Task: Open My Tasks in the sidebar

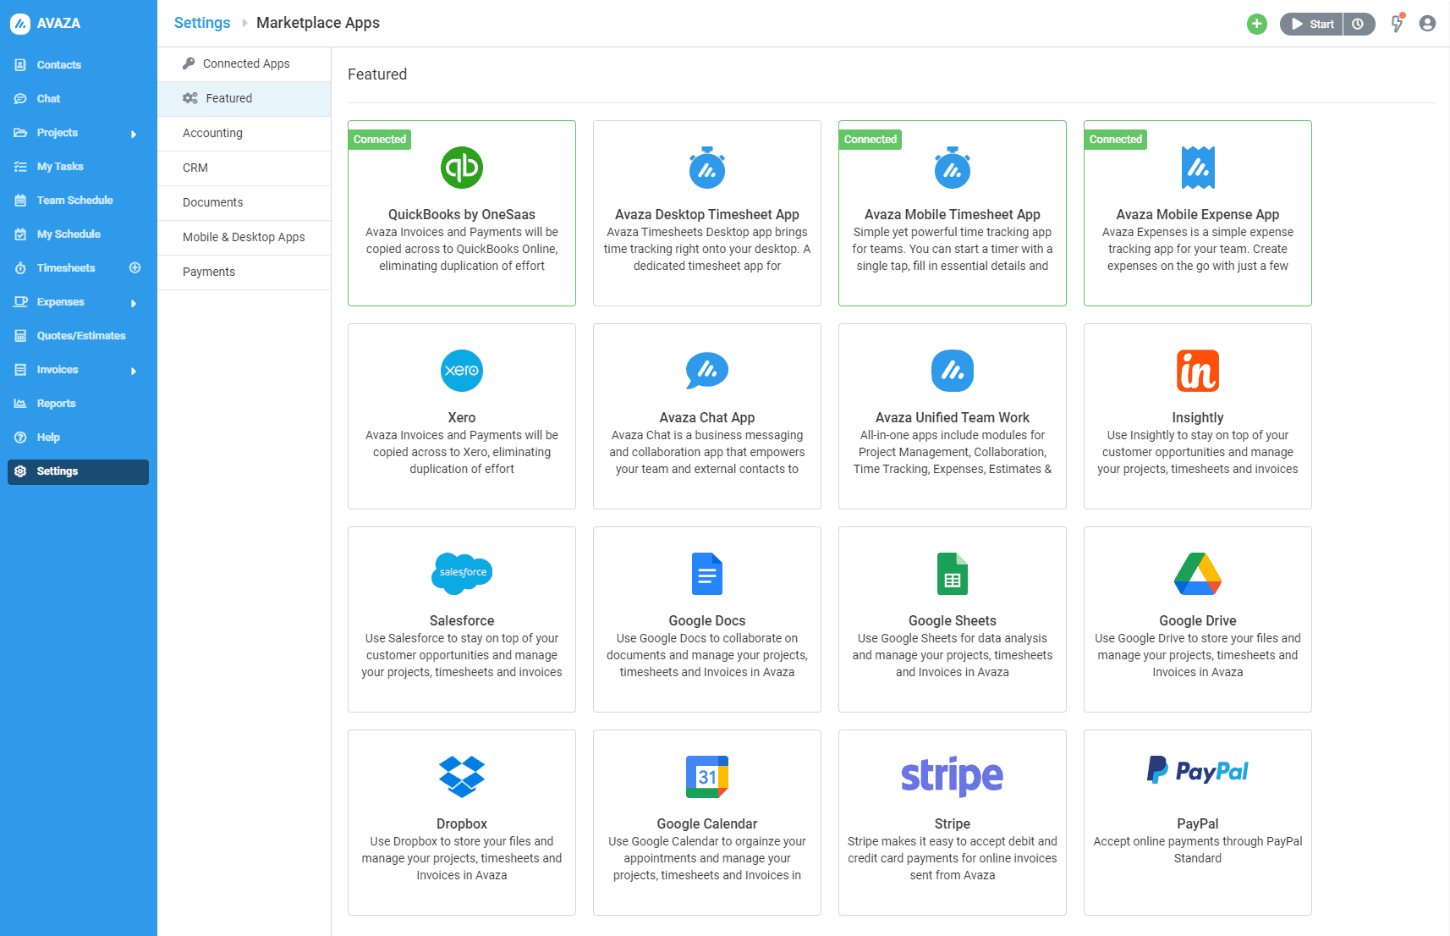Action: (58, 166)
